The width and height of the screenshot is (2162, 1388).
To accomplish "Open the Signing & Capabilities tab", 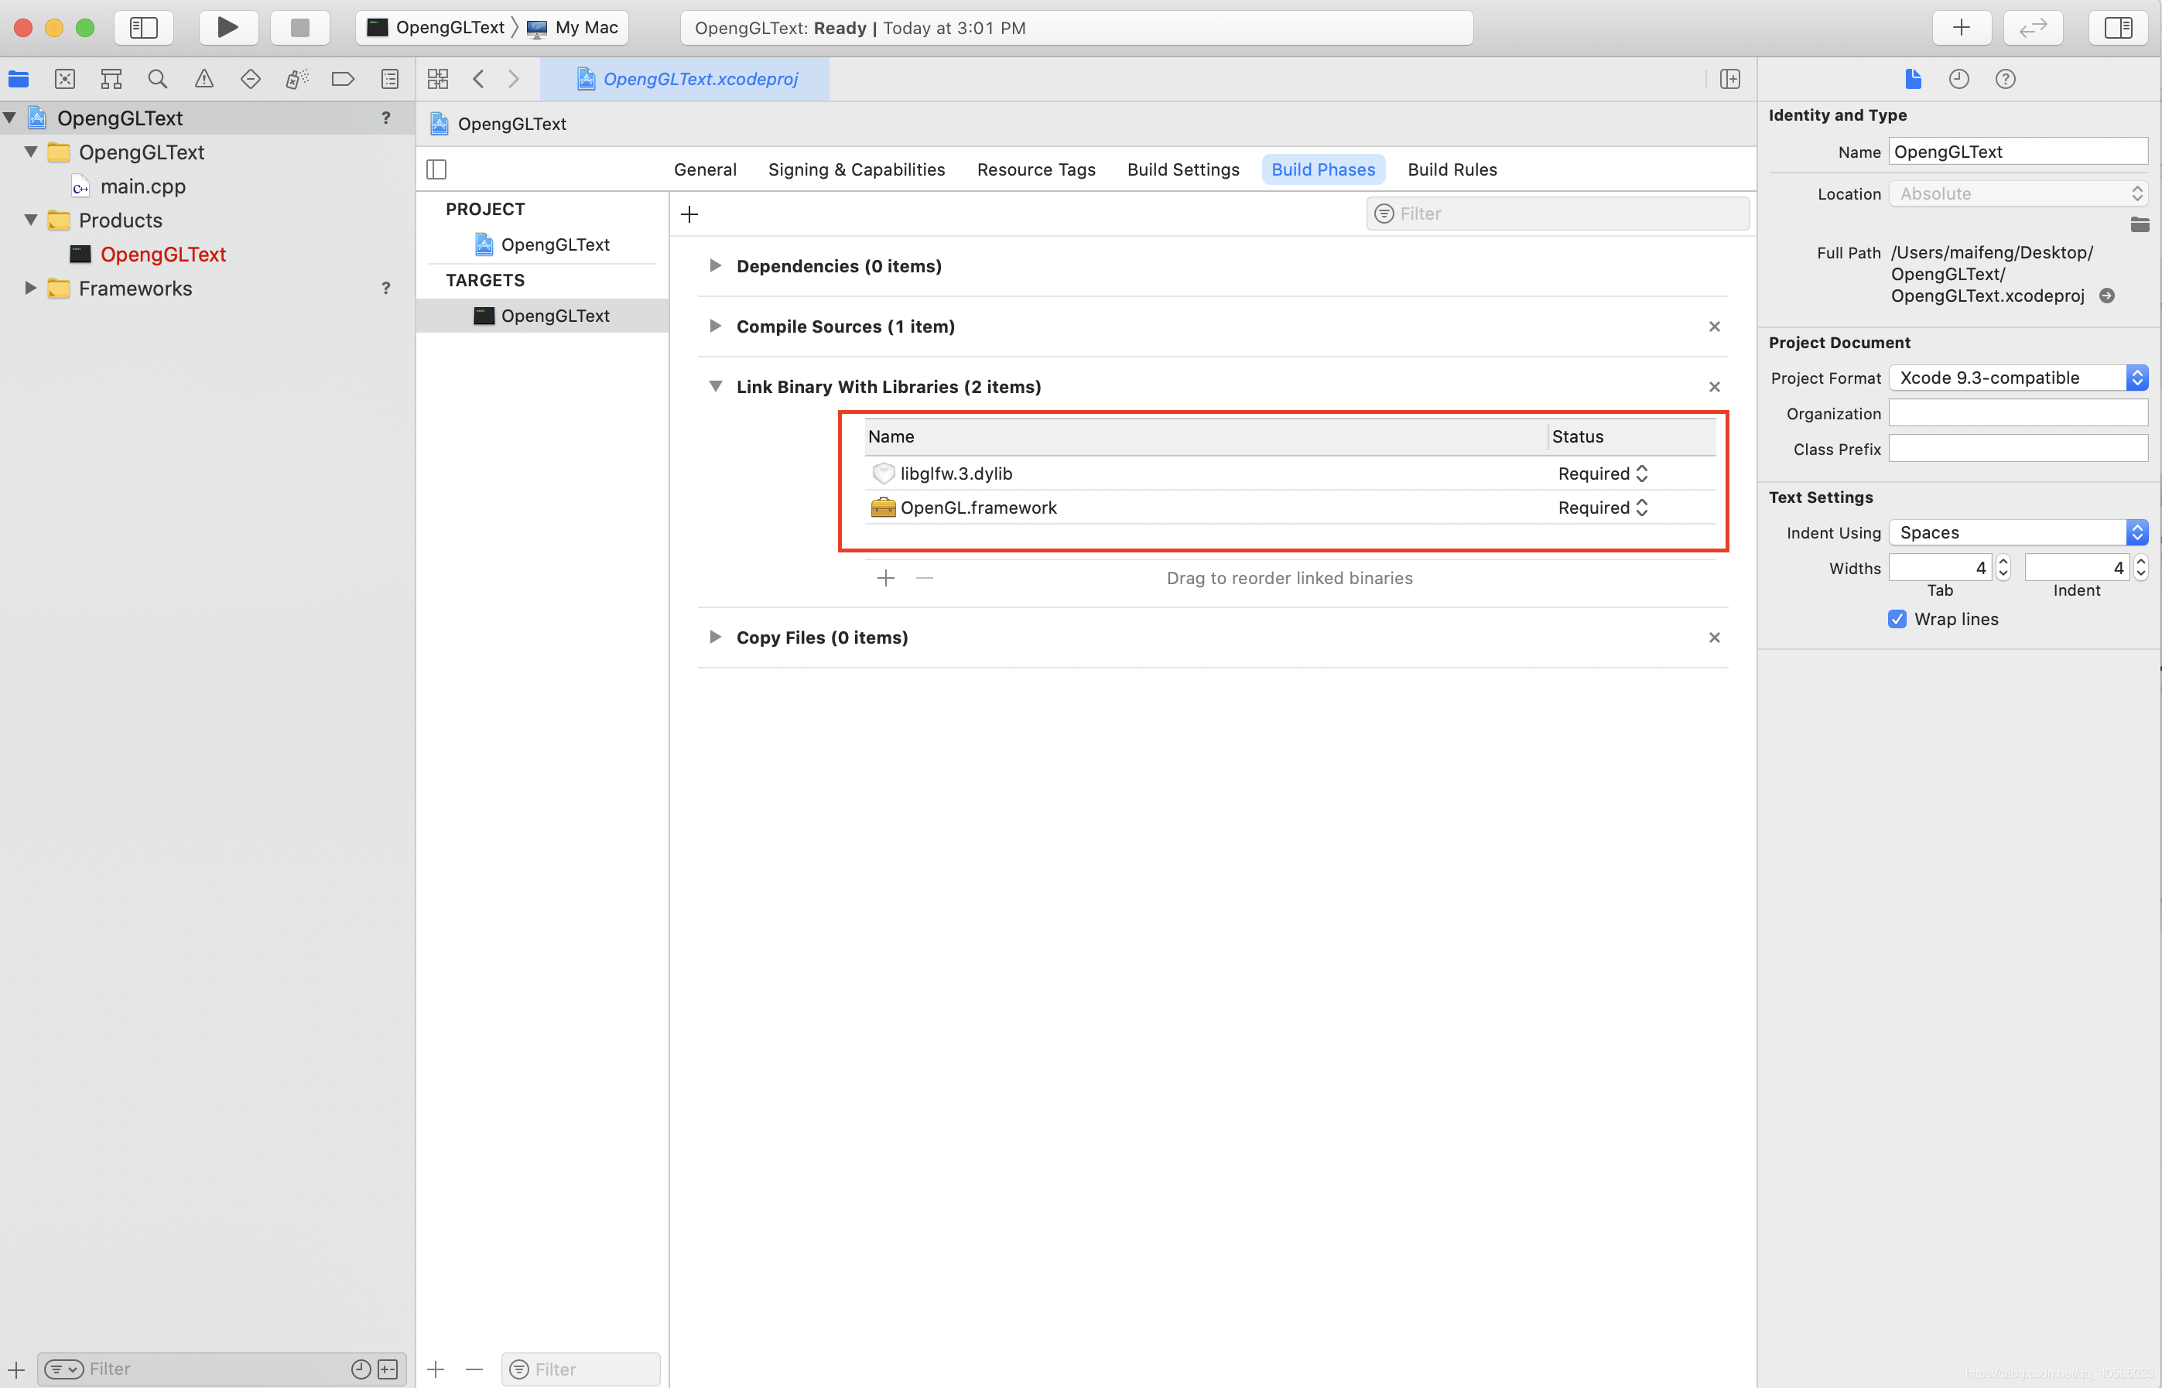I will (x=856, y=169).
